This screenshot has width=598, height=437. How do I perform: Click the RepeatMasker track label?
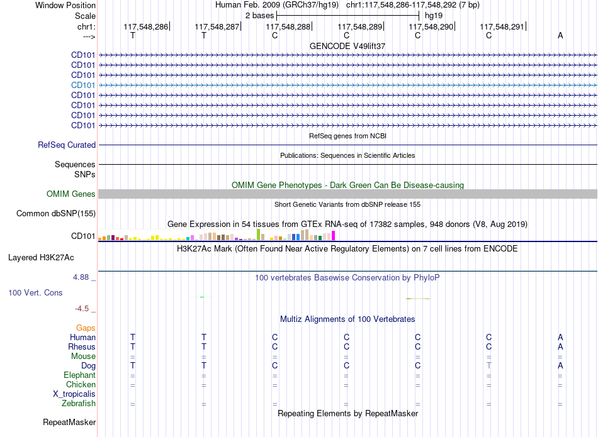(x=69, y=423)
